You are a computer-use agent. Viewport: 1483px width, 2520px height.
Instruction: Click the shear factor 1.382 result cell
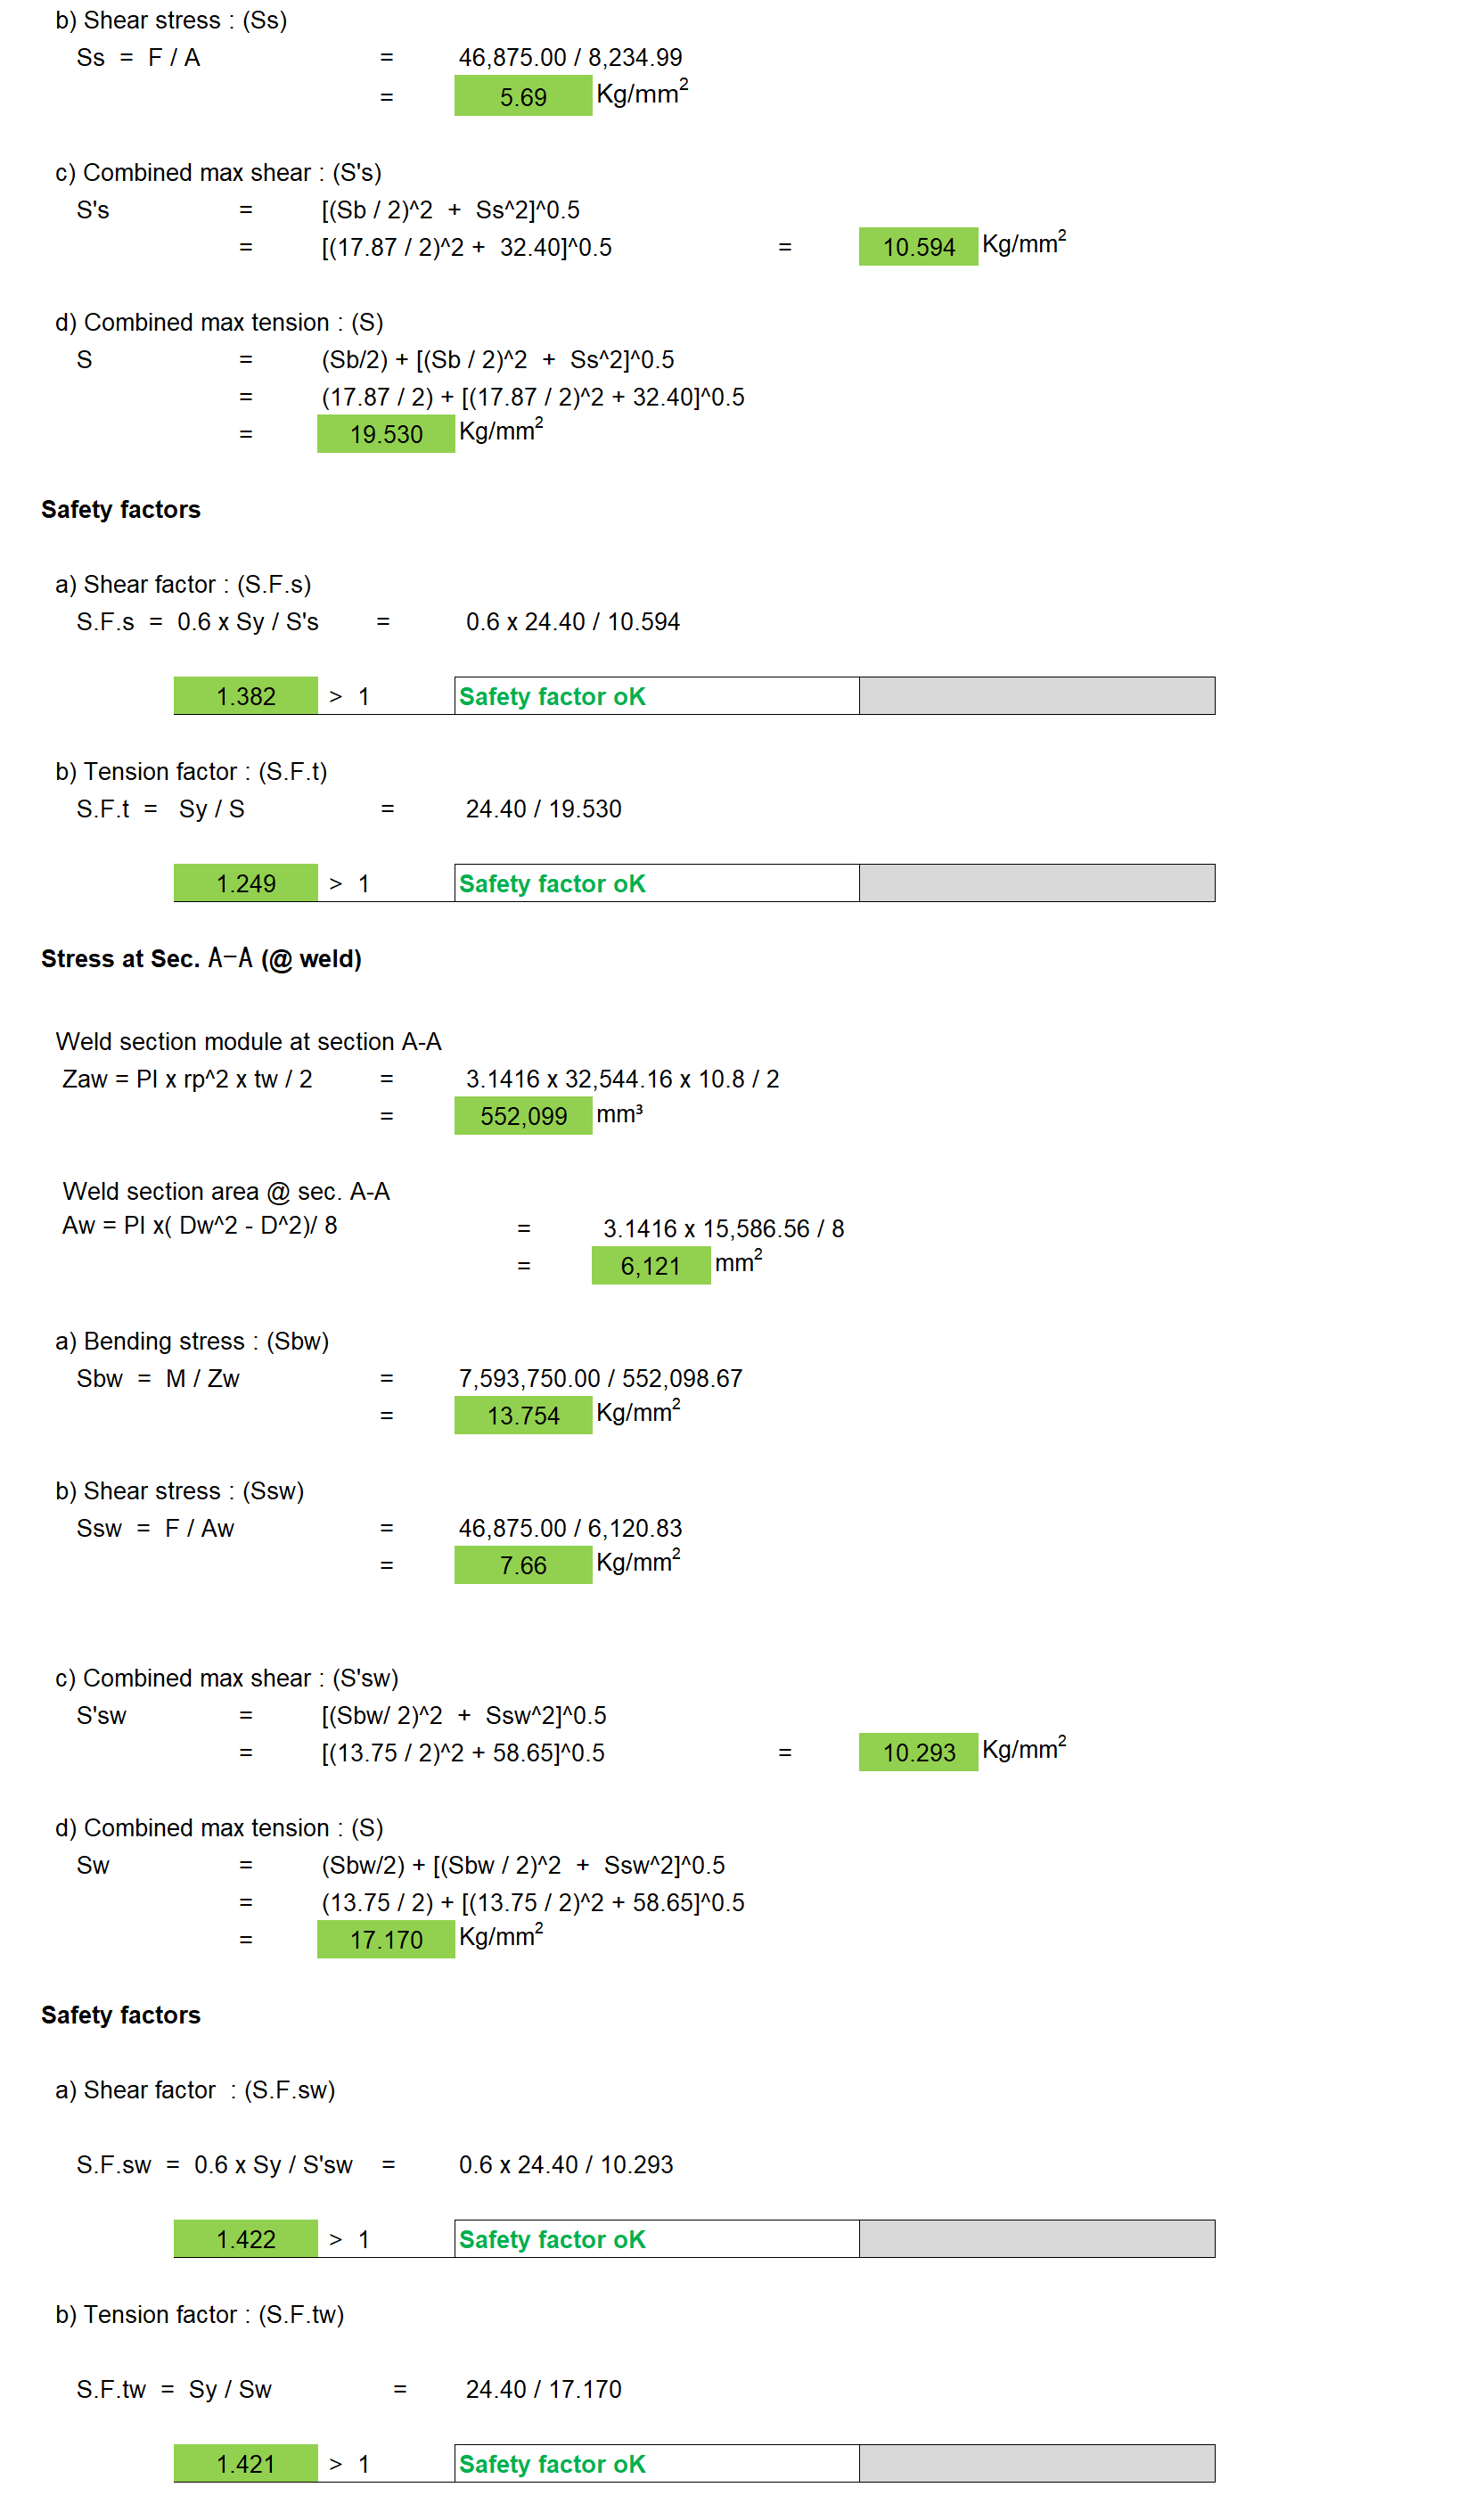246,696
